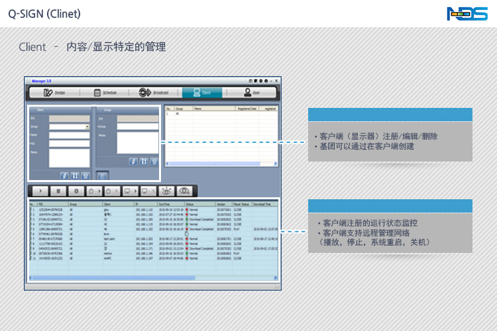
Task: Open the Broadcast tab
Action: [x=154, y=93]
